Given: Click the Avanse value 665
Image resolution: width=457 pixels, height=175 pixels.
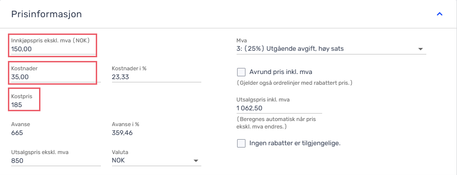Looking at the screenshot, I should (x=17, y=133).
